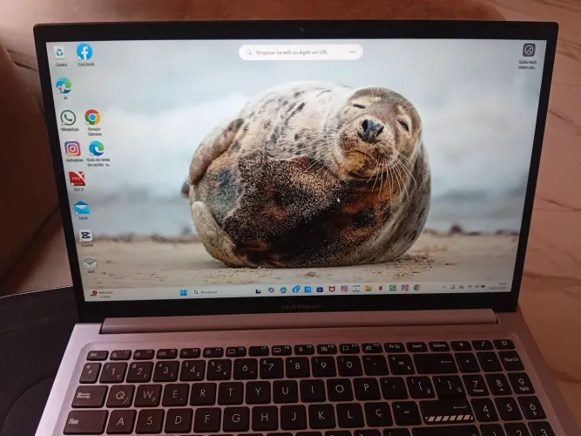Open the McAfee icon on the taskbar
This screenshot has height=436, width=581.
pyautogui.click(x=332, y=289)
